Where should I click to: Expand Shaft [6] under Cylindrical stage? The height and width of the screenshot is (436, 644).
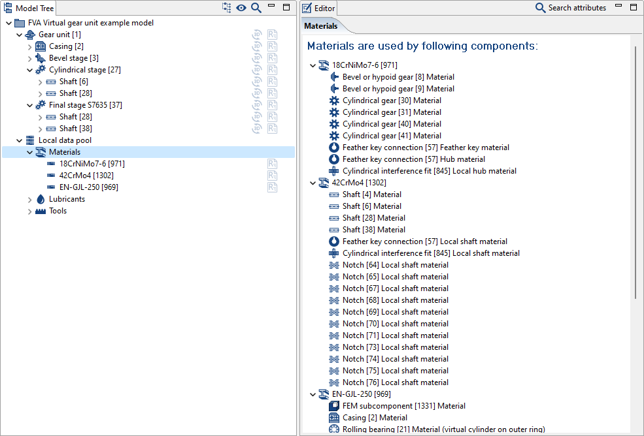coord(40,81)
